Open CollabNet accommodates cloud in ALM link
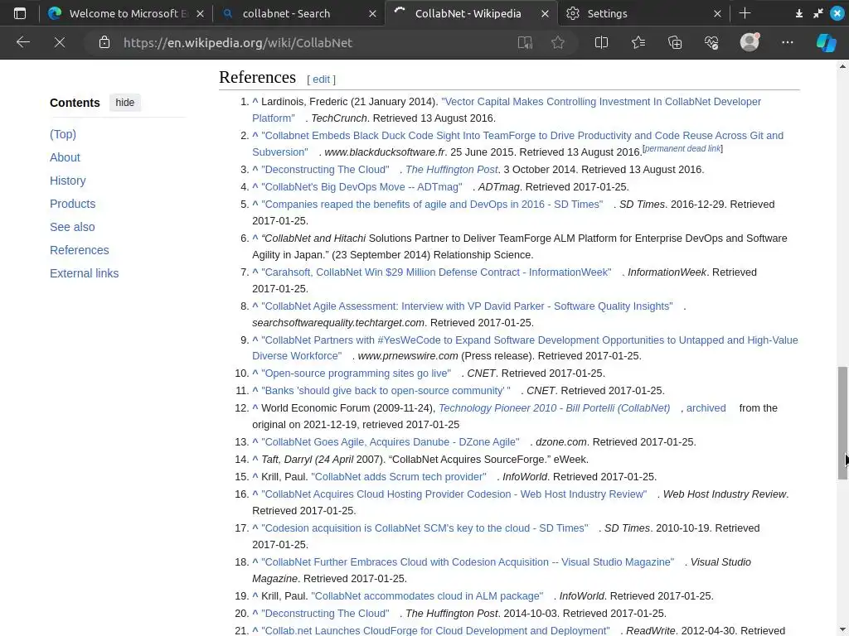Screen dimensions: 849x636 pos(427,596)
